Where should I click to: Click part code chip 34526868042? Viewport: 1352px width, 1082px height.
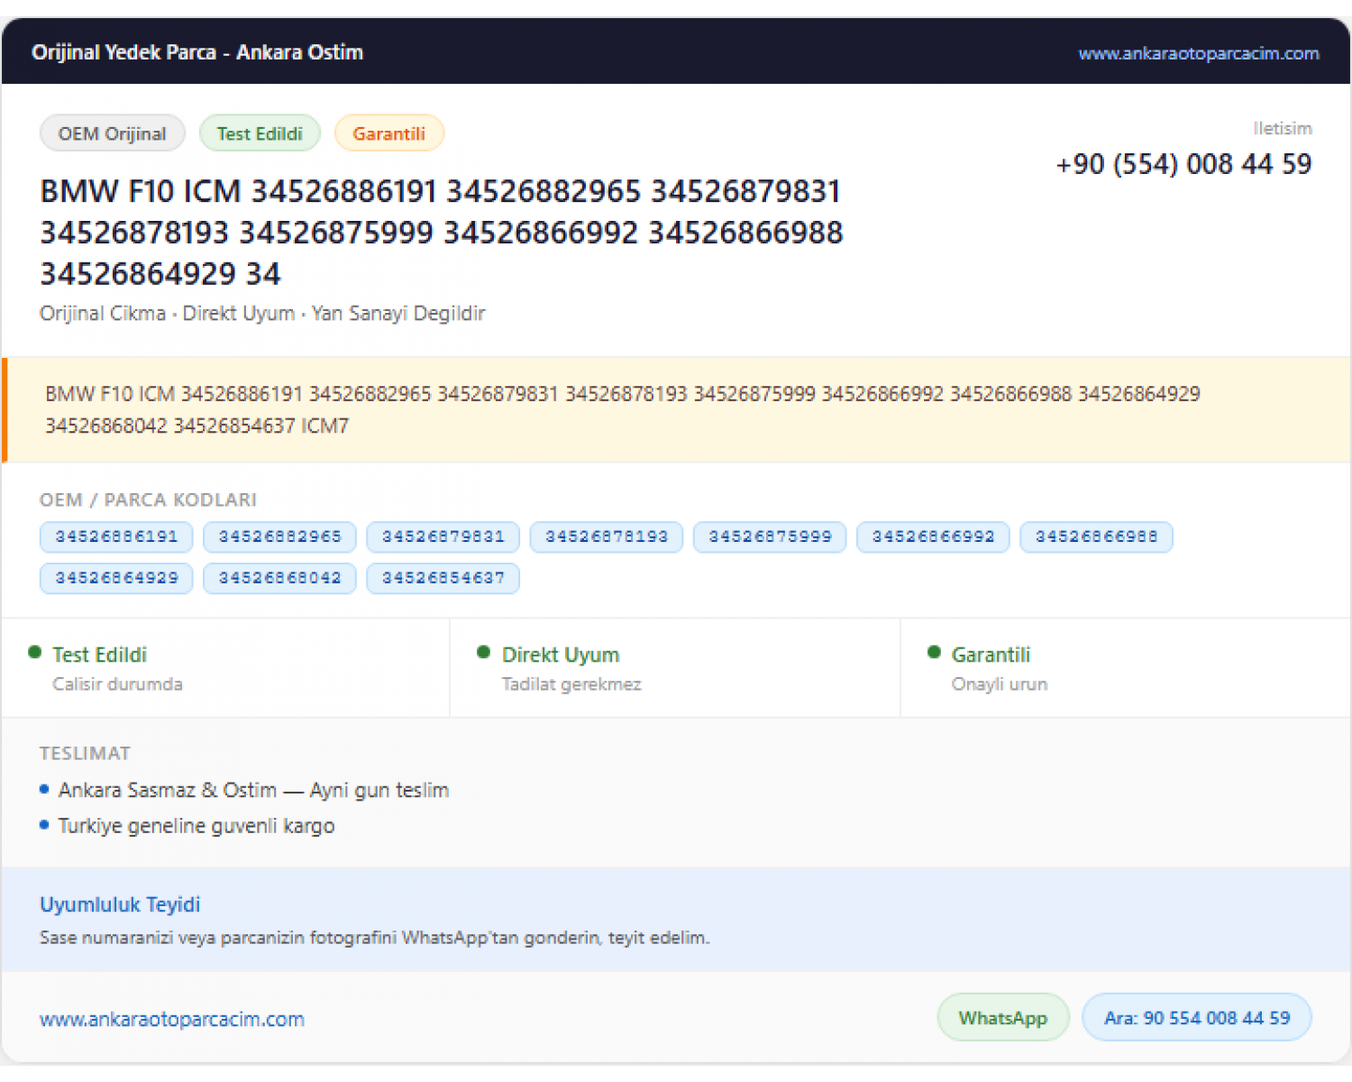279,578
